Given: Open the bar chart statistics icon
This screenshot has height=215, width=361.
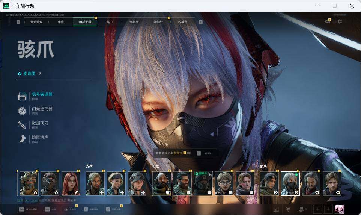Looking at the screenshot, I should click(x=276, y=209).
